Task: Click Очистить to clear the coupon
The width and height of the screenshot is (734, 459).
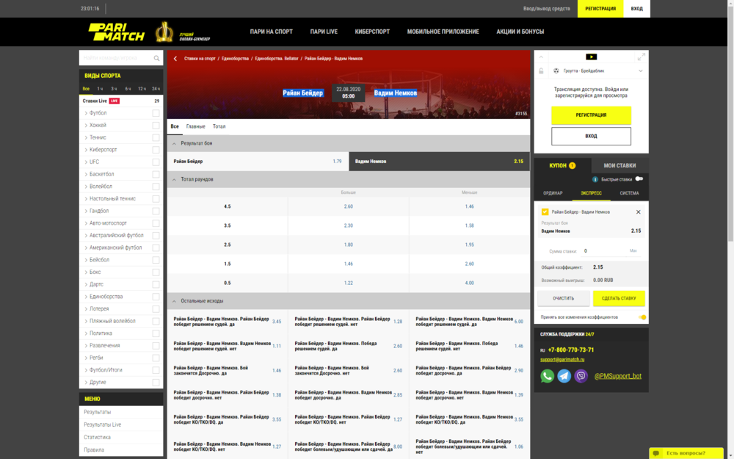Action: [x=563, y=298]
